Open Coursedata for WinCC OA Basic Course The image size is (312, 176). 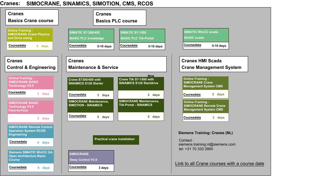(18, 167)
